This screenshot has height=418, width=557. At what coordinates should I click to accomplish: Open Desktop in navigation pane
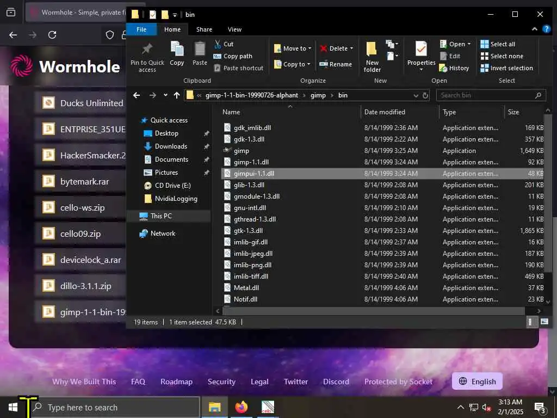166,133
